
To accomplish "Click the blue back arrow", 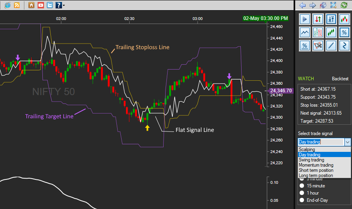I will pos(302,5).
